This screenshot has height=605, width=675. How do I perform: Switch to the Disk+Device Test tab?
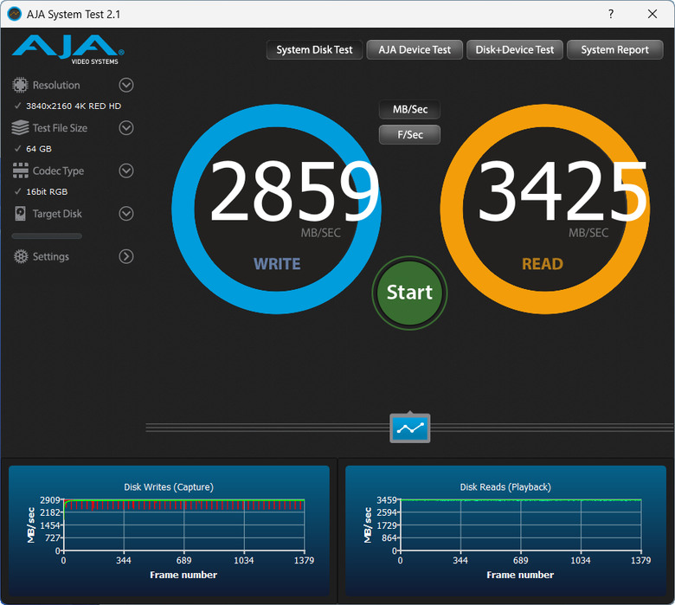pyautogui.click(x=515, y=50)
